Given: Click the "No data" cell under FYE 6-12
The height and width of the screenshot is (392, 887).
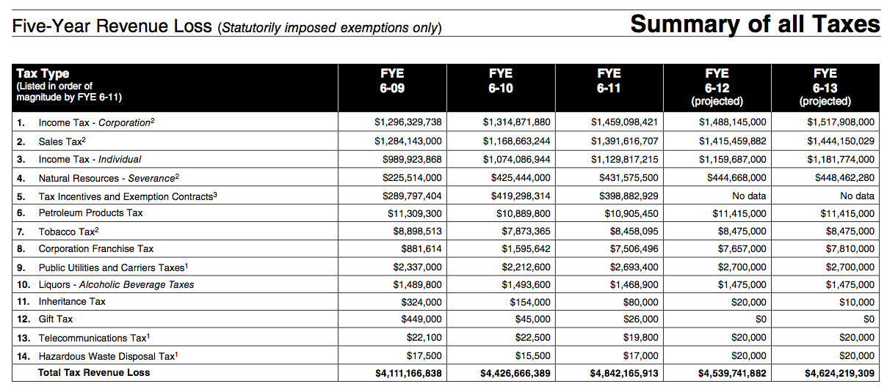Looking at the screenshot, I should (749, 196).
